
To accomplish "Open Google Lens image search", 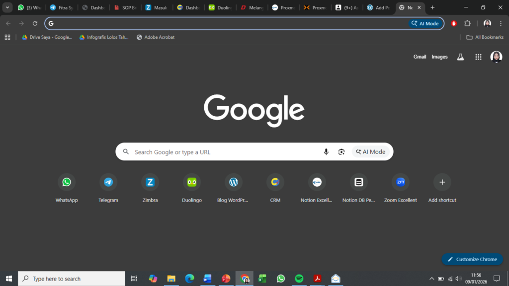I will pyautogui.click(x=341, y=152).
